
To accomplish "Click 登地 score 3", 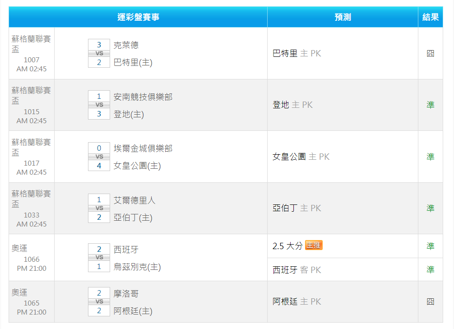I will tap(99, 114).
